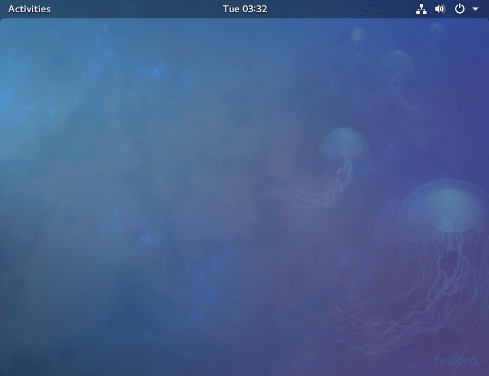
Task: Open the clock and calendar menu
Action: click(x=244, y=9)
